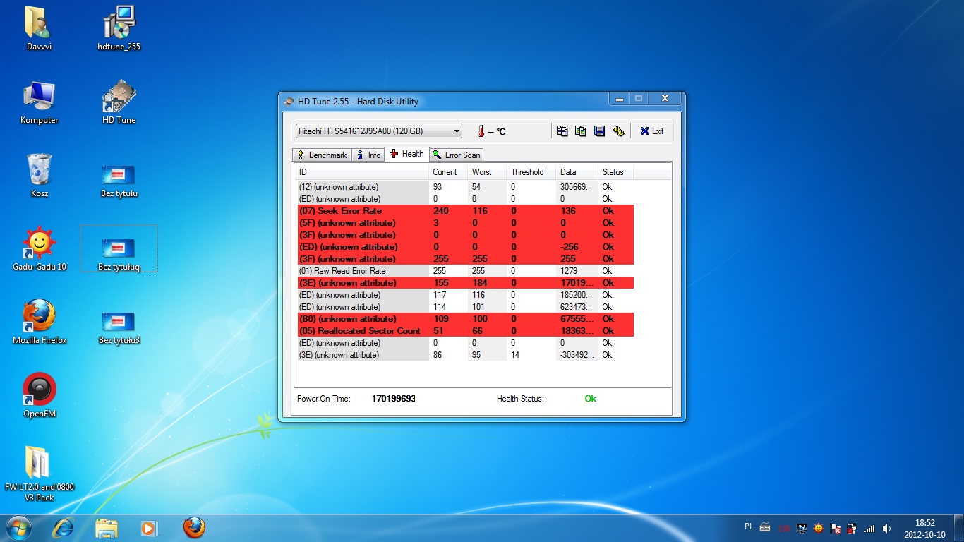Click the Data column header

577,172
